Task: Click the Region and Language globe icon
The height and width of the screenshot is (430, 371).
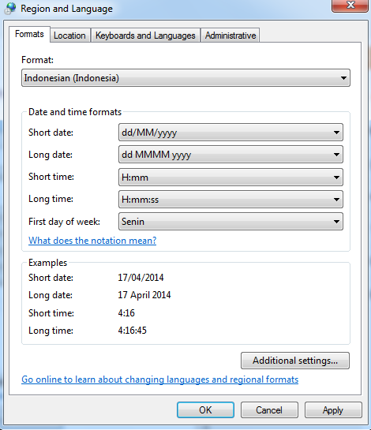Action: coord(10,8)
